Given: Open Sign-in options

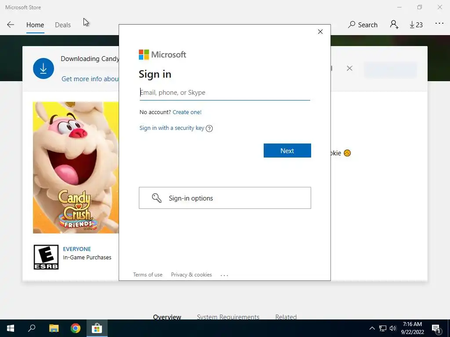Looking at the screenshot, I should pos(225,198).
